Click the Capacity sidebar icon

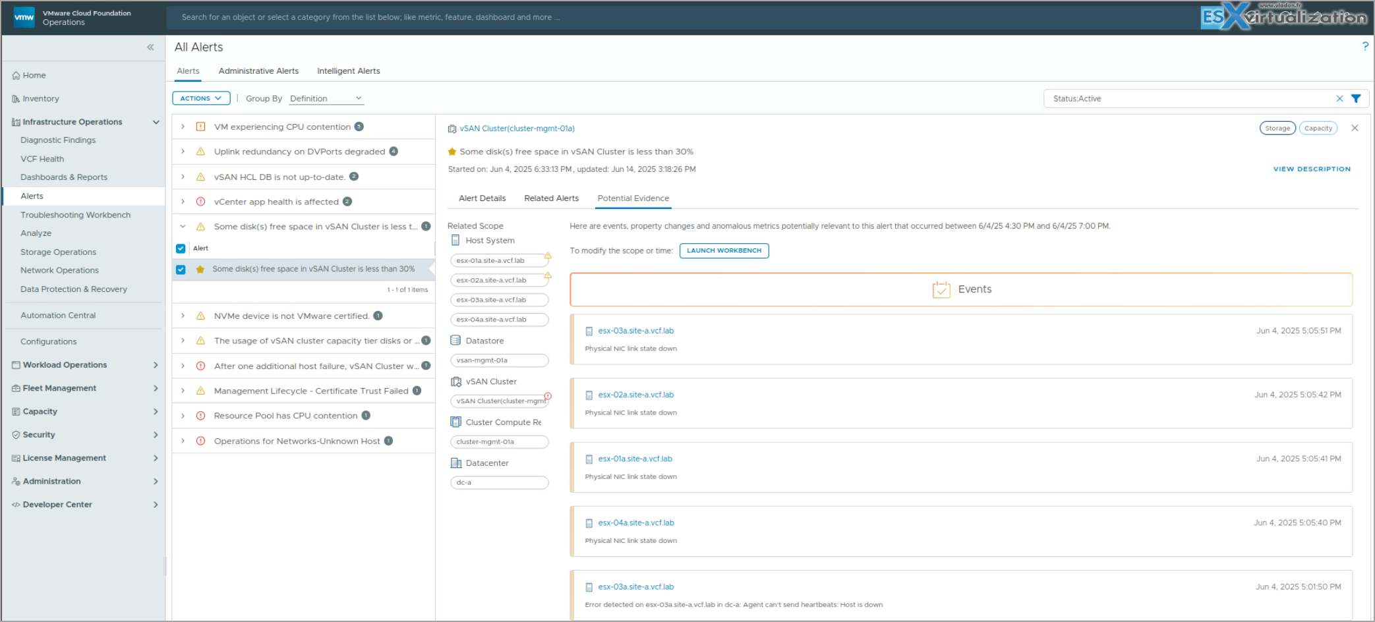[16, 411]
